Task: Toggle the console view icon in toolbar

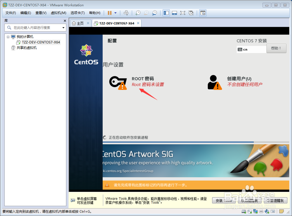Action: click(203, 13)
